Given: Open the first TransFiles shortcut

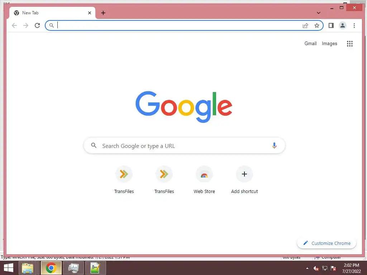Looking at the screenshot, I should 124,180.
